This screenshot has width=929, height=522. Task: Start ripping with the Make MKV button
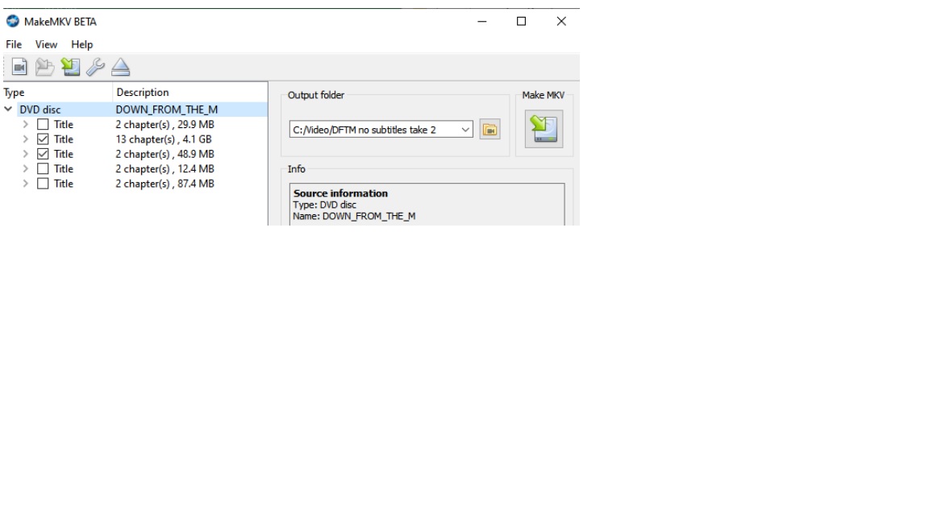tap(544, 129)
